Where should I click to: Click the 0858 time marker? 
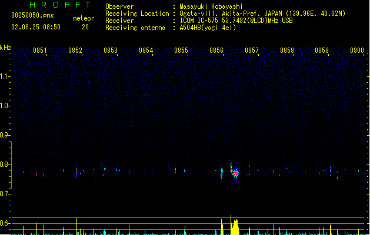(x=287, y=51)
